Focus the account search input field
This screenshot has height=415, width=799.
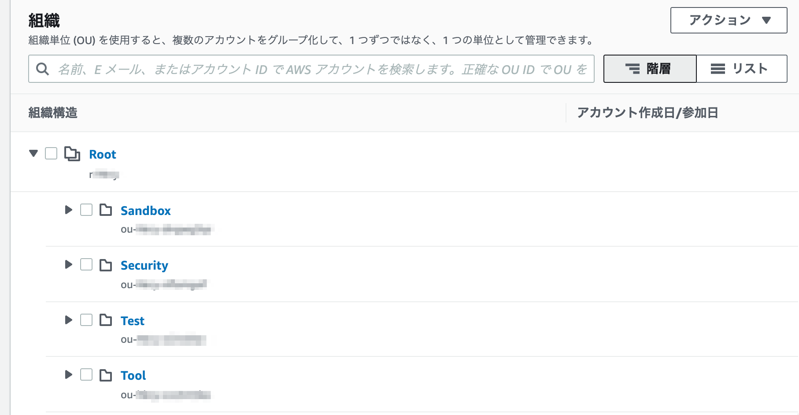click(311, 69)
